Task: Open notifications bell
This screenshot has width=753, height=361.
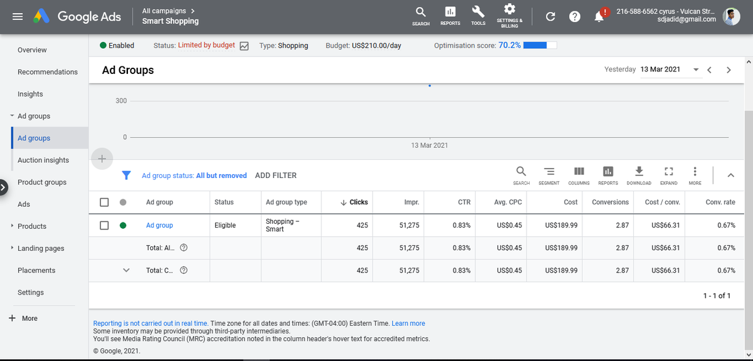Action: coord(599,16)
